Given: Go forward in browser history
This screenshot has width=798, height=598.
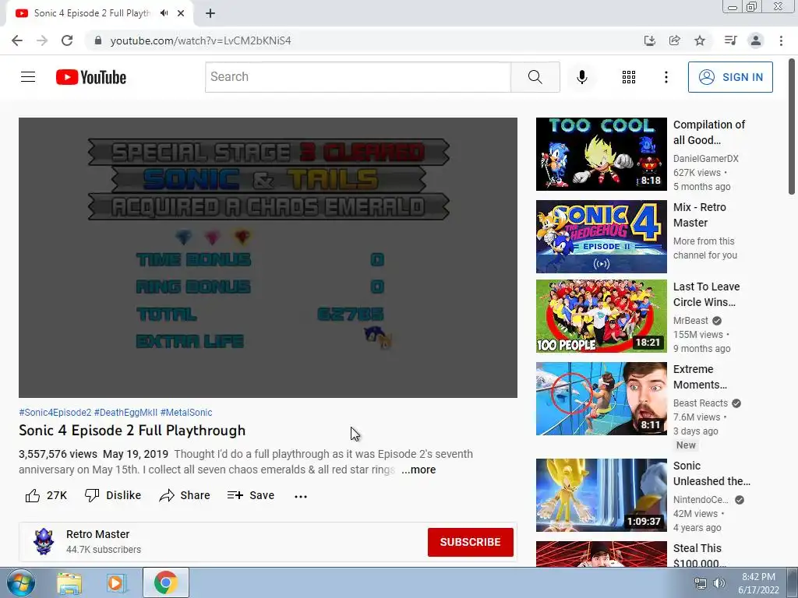Looking at the screenshot, I should [x=42, y=40].
